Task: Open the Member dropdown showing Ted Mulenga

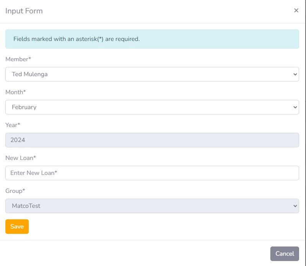Action: click(152, 74)
